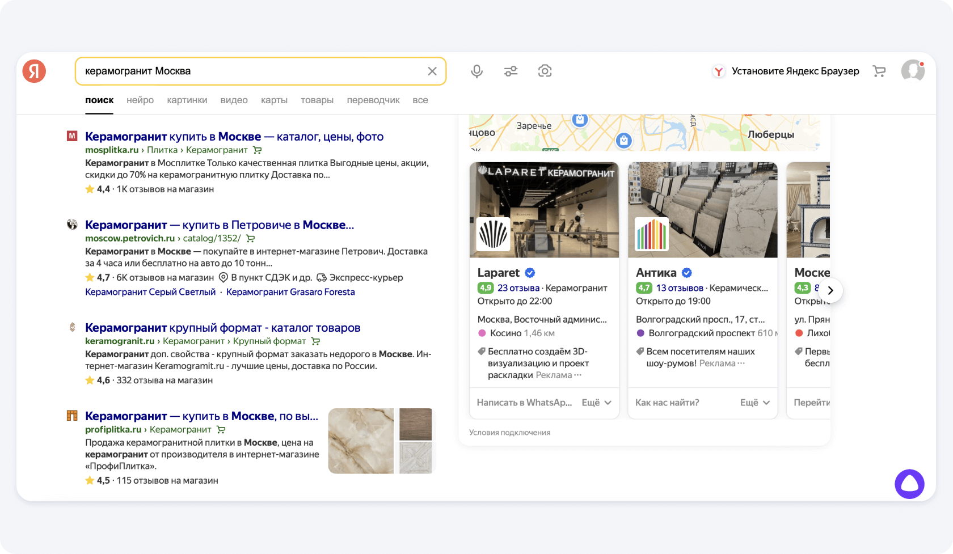Click Установите Яндекс Браузер button
953x554 pixels.
tap(786, 71)
